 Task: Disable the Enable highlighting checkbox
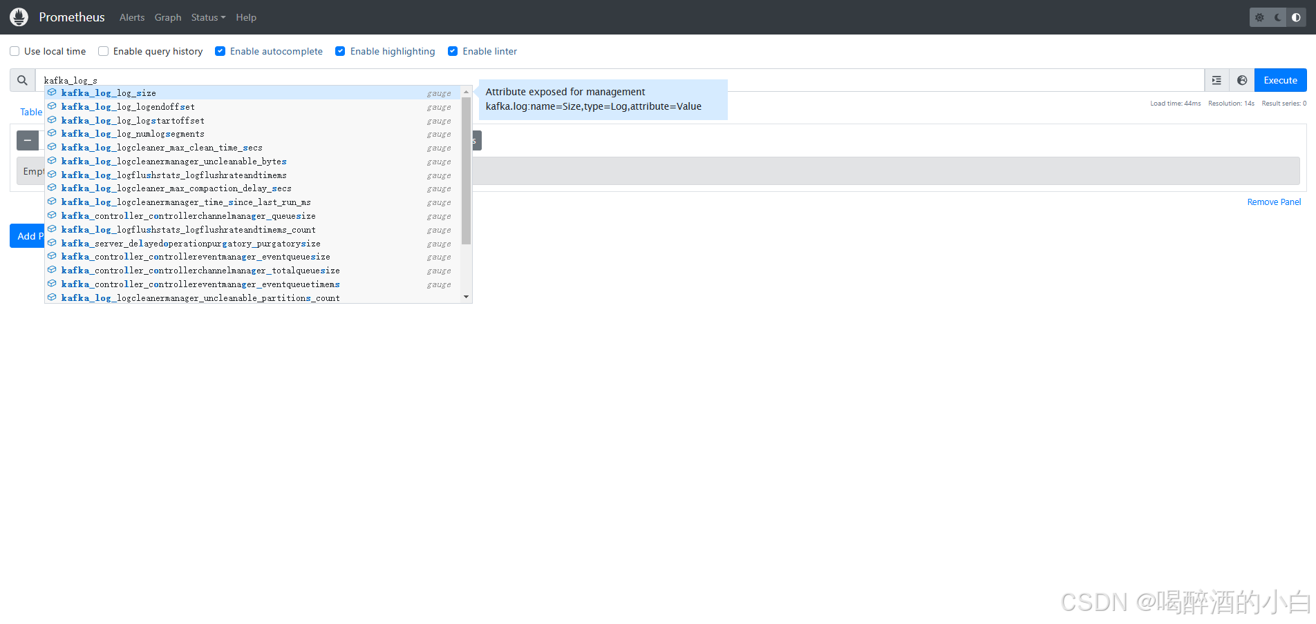[x=340, y=51]
